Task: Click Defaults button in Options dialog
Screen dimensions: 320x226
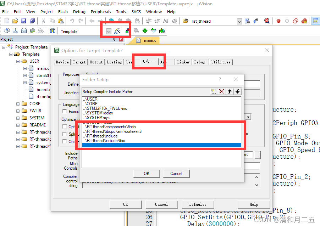Action: click(198, 204)
